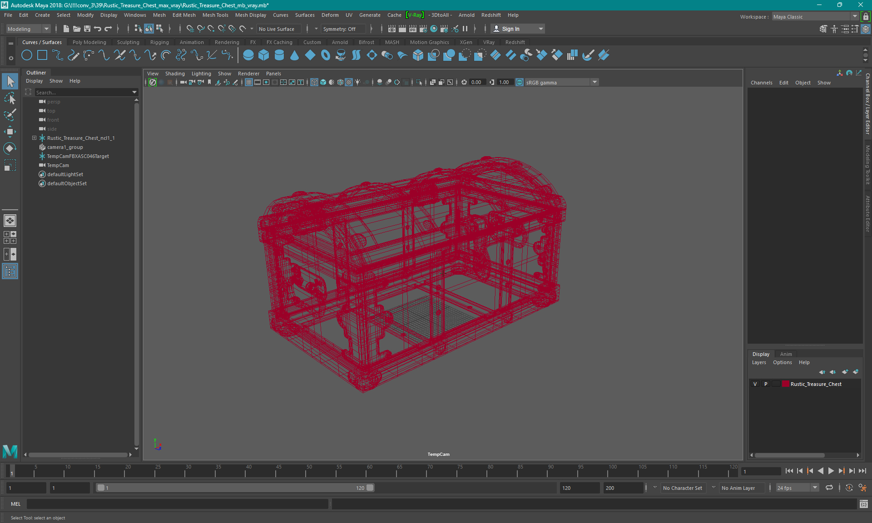Open the Outliner search filter dropdown
Screen dimensions: 872x523
coord(134,92)
